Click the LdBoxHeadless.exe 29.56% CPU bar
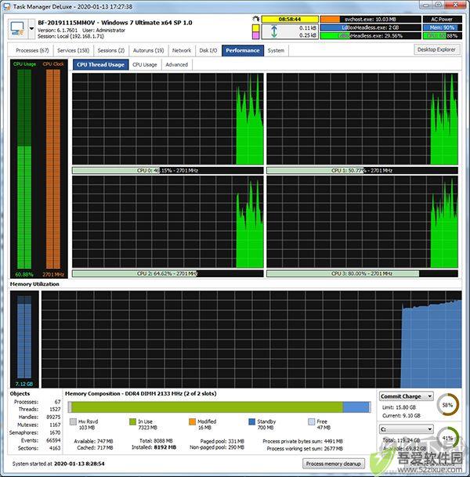This screenshot has width=470, height=477. [371, 35]
